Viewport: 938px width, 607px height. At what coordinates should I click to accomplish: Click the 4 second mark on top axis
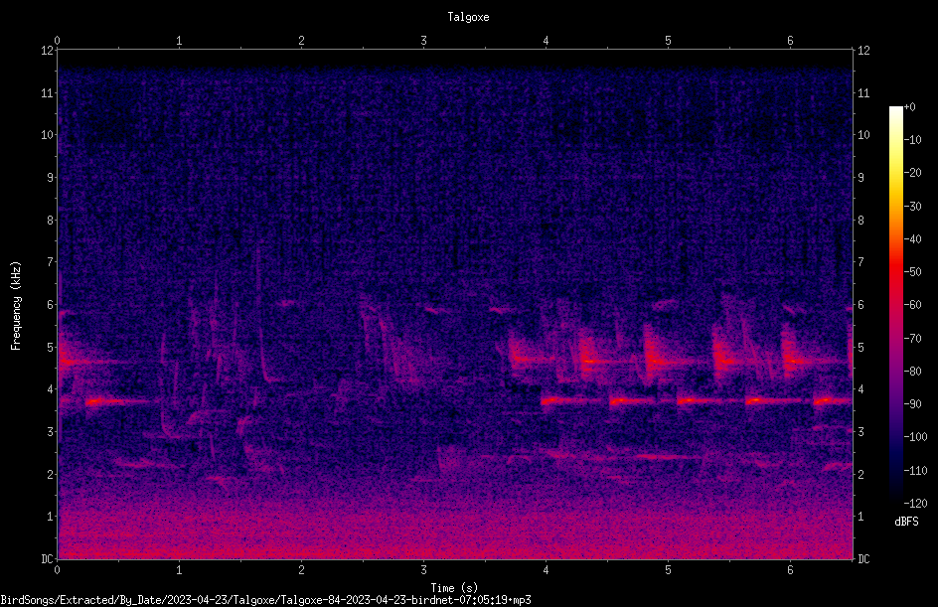click(546, 41)
